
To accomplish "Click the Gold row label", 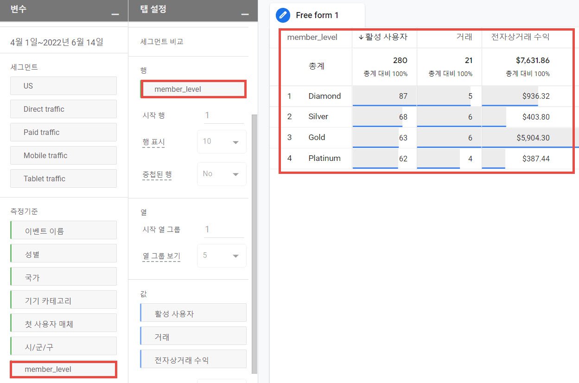I will (317, 137).
